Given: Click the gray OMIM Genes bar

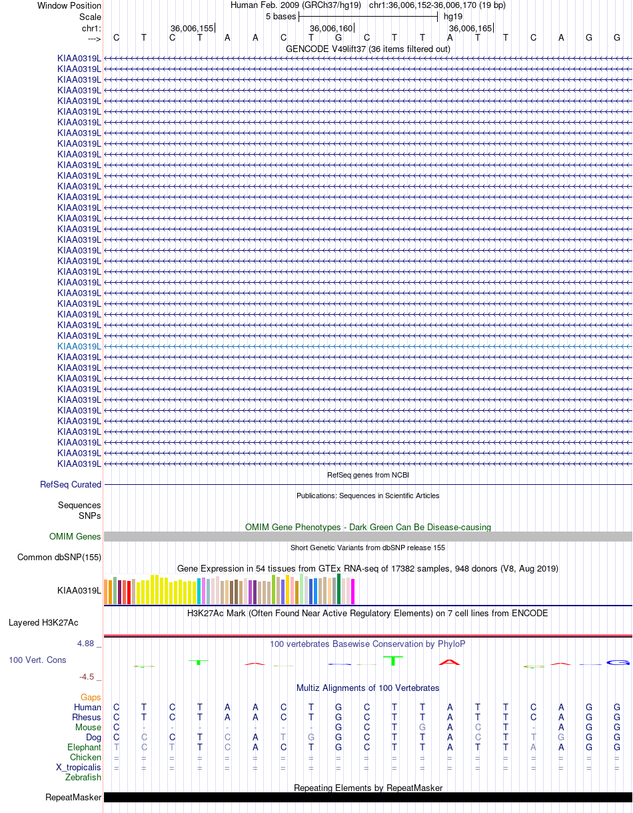Looking at the screenshot, I should [368, 536].
